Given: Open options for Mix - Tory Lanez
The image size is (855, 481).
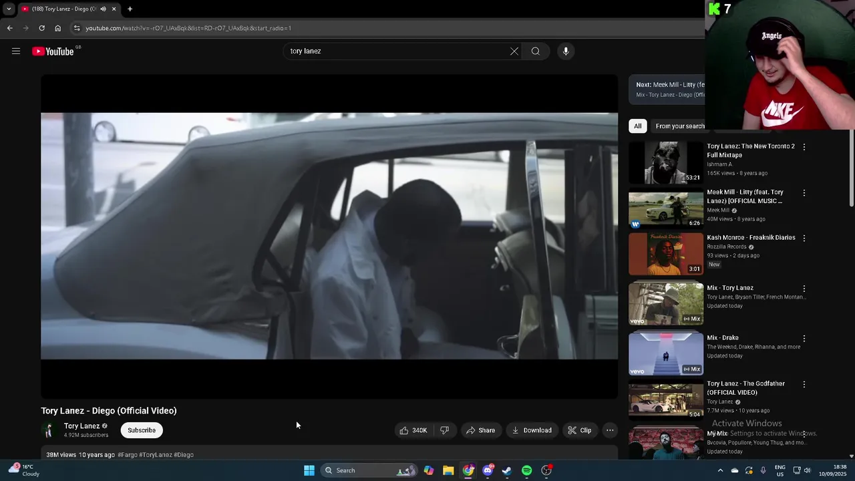Looking at the screenshot, I should (x=804, y=289).
